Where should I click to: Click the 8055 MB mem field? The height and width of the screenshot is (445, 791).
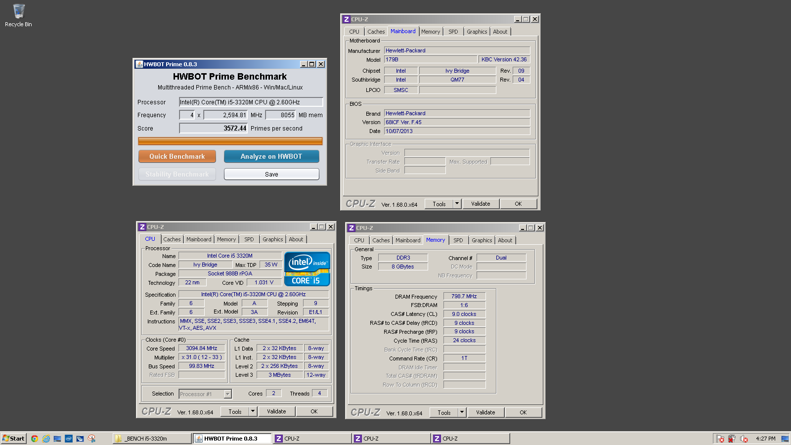point(281,115)
